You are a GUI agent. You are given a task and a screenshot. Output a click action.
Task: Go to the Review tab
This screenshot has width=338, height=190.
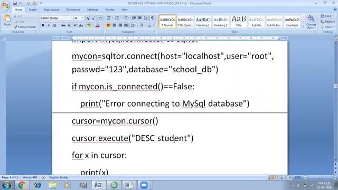click(110, 9)
